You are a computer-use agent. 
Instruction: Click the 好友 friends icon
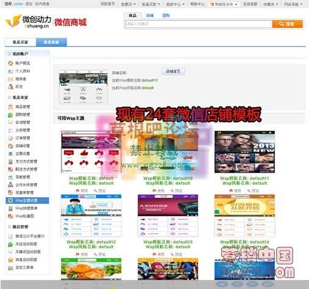click(10, 87)
